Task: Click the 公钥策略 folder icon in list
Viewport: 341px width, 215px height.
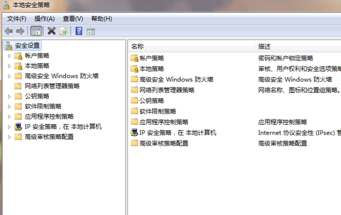Action: click(134, 101)
